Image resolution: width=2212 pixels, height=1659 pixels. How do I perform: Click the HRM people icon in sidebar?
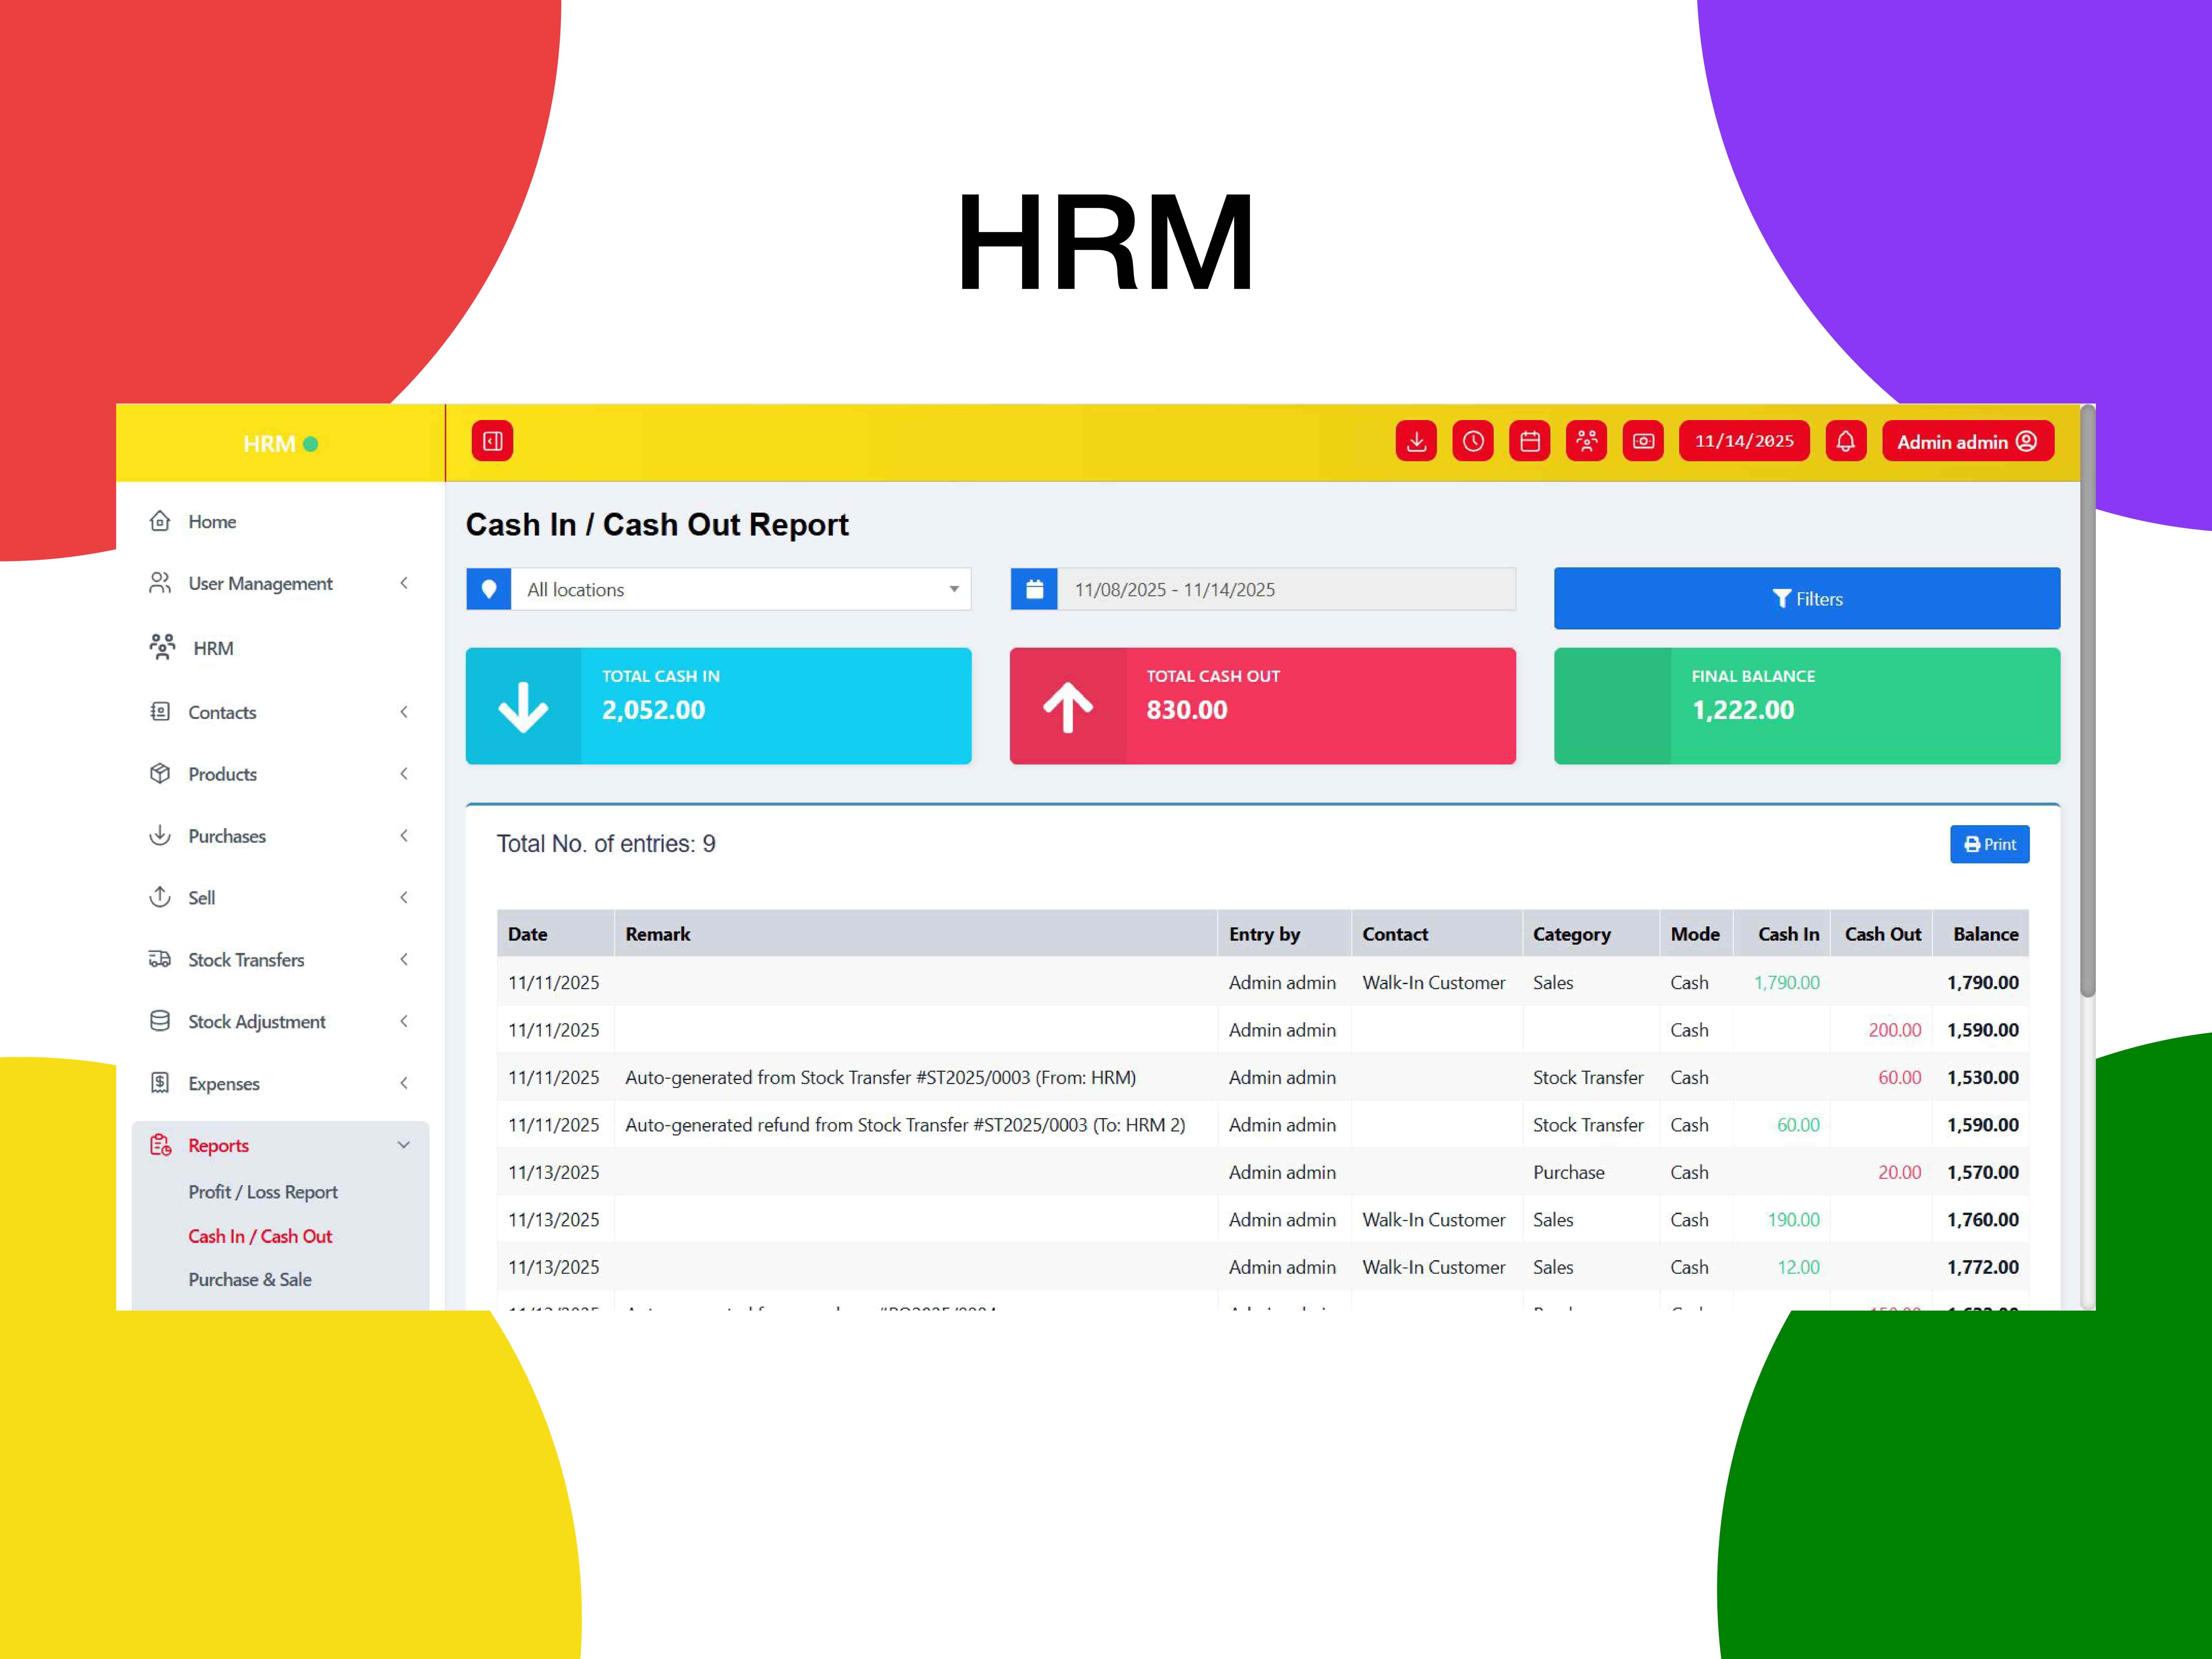coord(162,647)
